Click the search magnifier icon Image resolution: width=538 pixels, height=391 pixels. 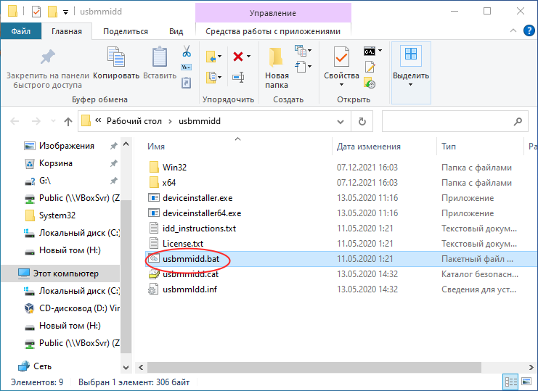tap(518, 121)
